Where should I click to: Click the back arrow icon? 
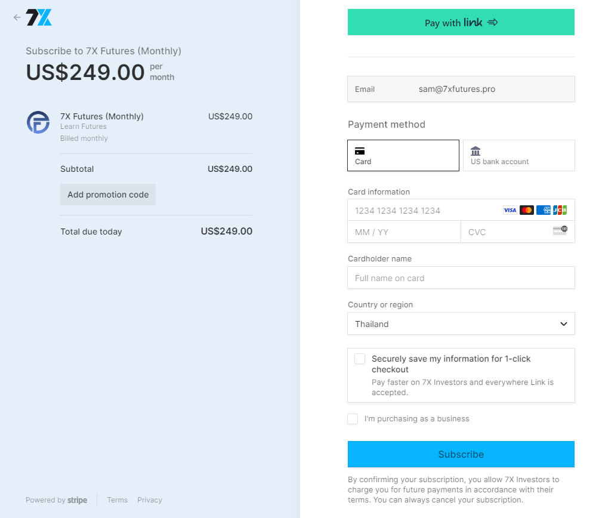(x=17, y=17)
